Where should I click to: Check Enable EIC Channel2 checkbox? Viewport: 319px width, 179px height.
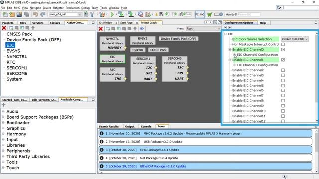click(283, 70)
